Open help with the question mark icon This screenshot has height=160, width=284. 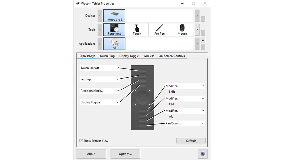[x=203, y=154]
